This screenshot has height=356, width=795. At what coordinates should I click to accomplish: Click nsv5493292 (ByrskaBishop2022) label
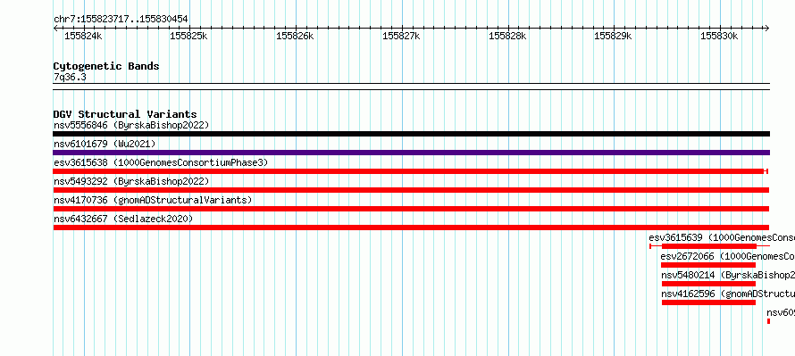tap(131, 181)
